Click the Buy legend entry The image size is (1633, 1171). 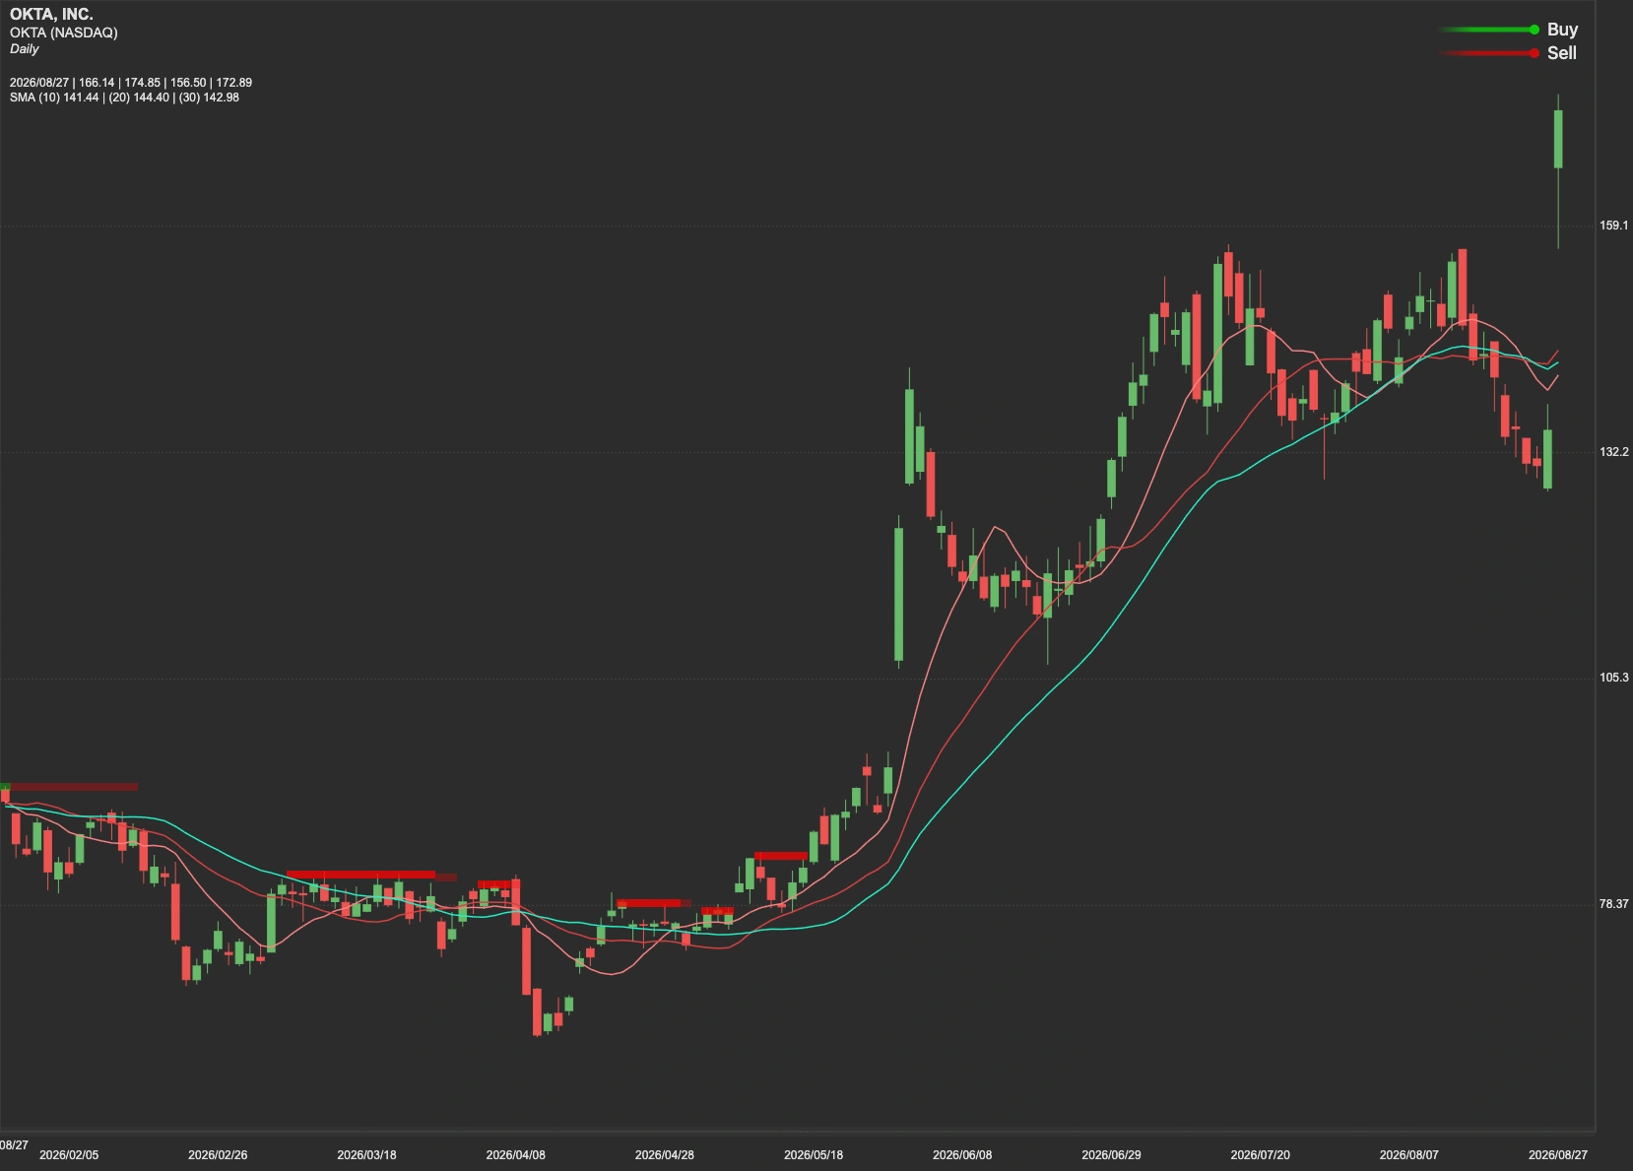click(1562, 30)
